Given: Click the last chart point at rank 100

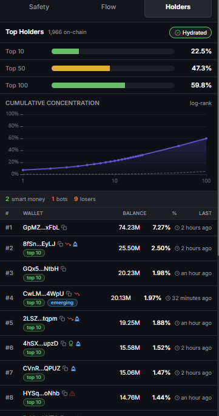Looking at the screenshot, I should 206,138.
